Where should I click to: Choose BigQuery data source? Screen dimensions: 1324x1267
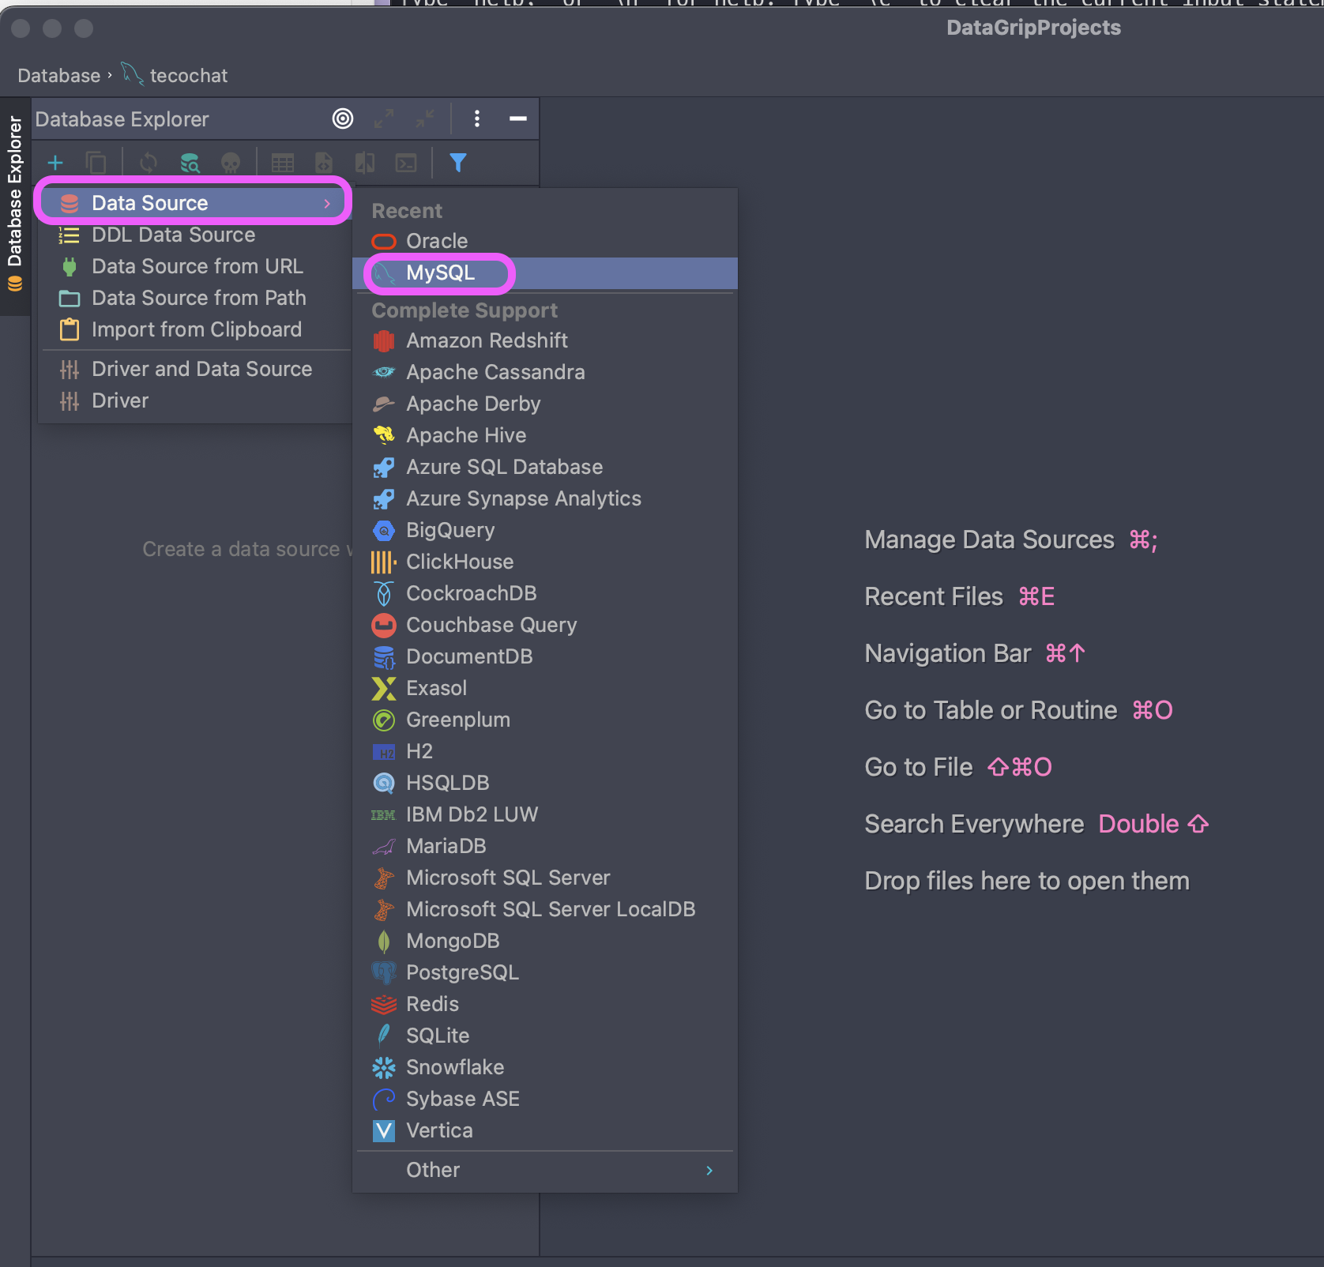[x=545, y=530]
